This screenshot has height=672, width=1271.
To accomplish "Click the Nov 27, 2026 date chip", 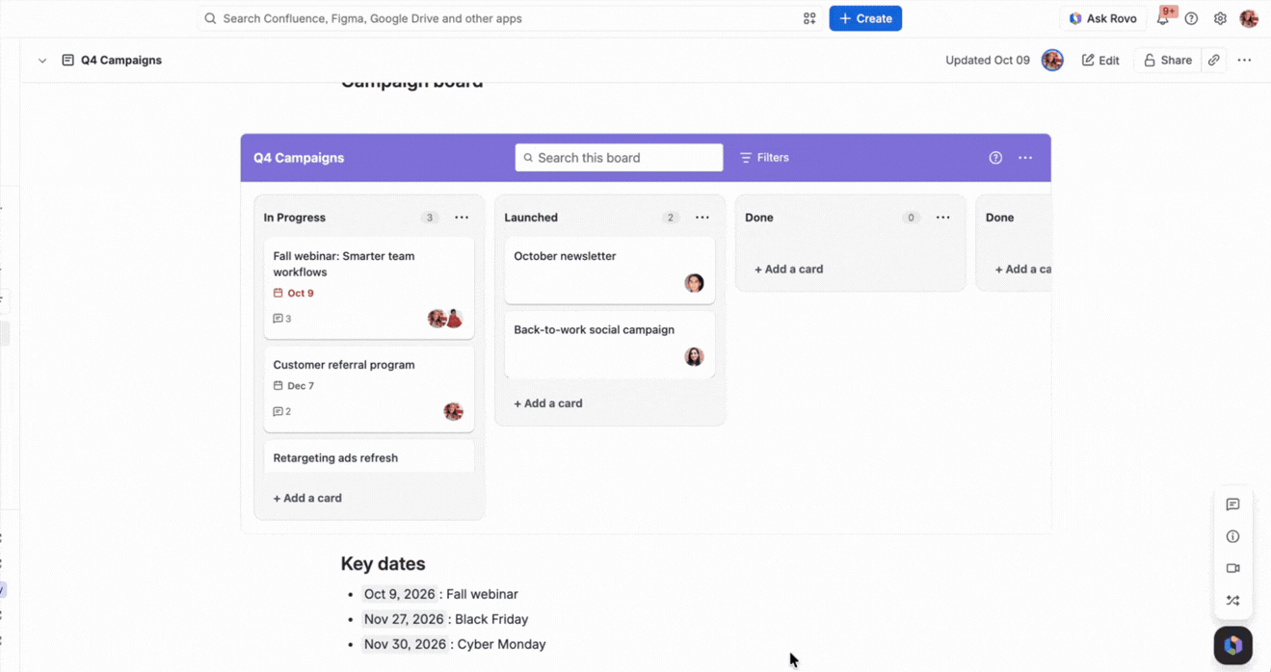I will [x=404, y=619].
